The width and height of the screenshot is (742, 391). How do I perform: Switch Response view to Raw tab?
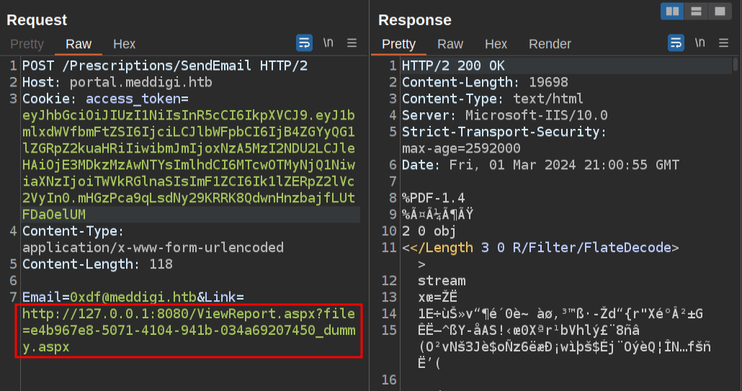pos(450,44)
